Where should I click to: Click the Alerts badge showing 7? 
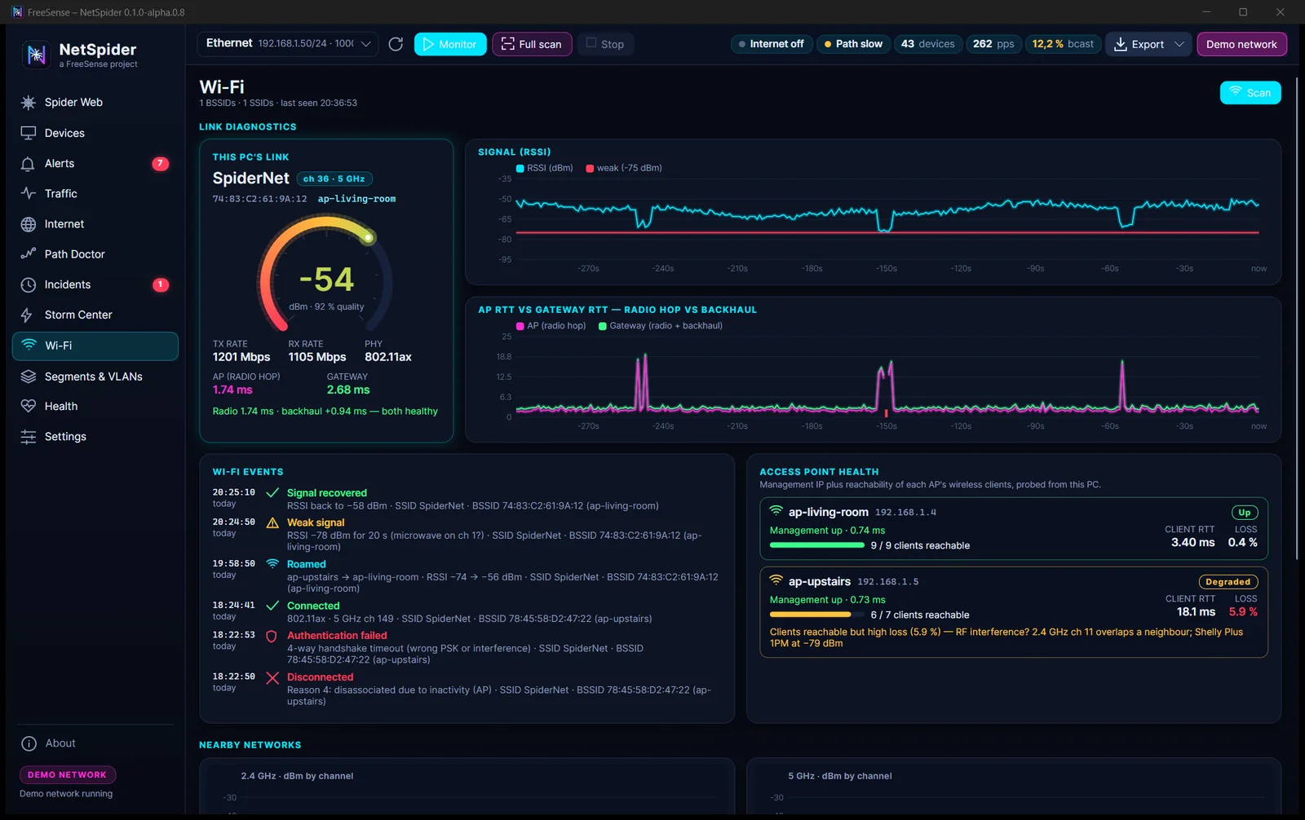pyautogui.click(x=160, y=164)
